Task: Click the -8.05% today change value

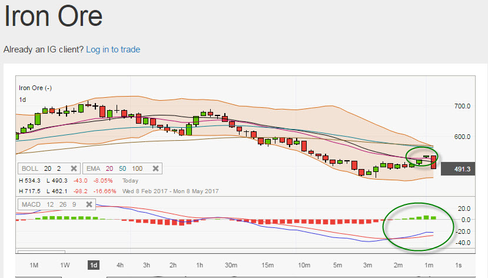Action: [103, 181]
